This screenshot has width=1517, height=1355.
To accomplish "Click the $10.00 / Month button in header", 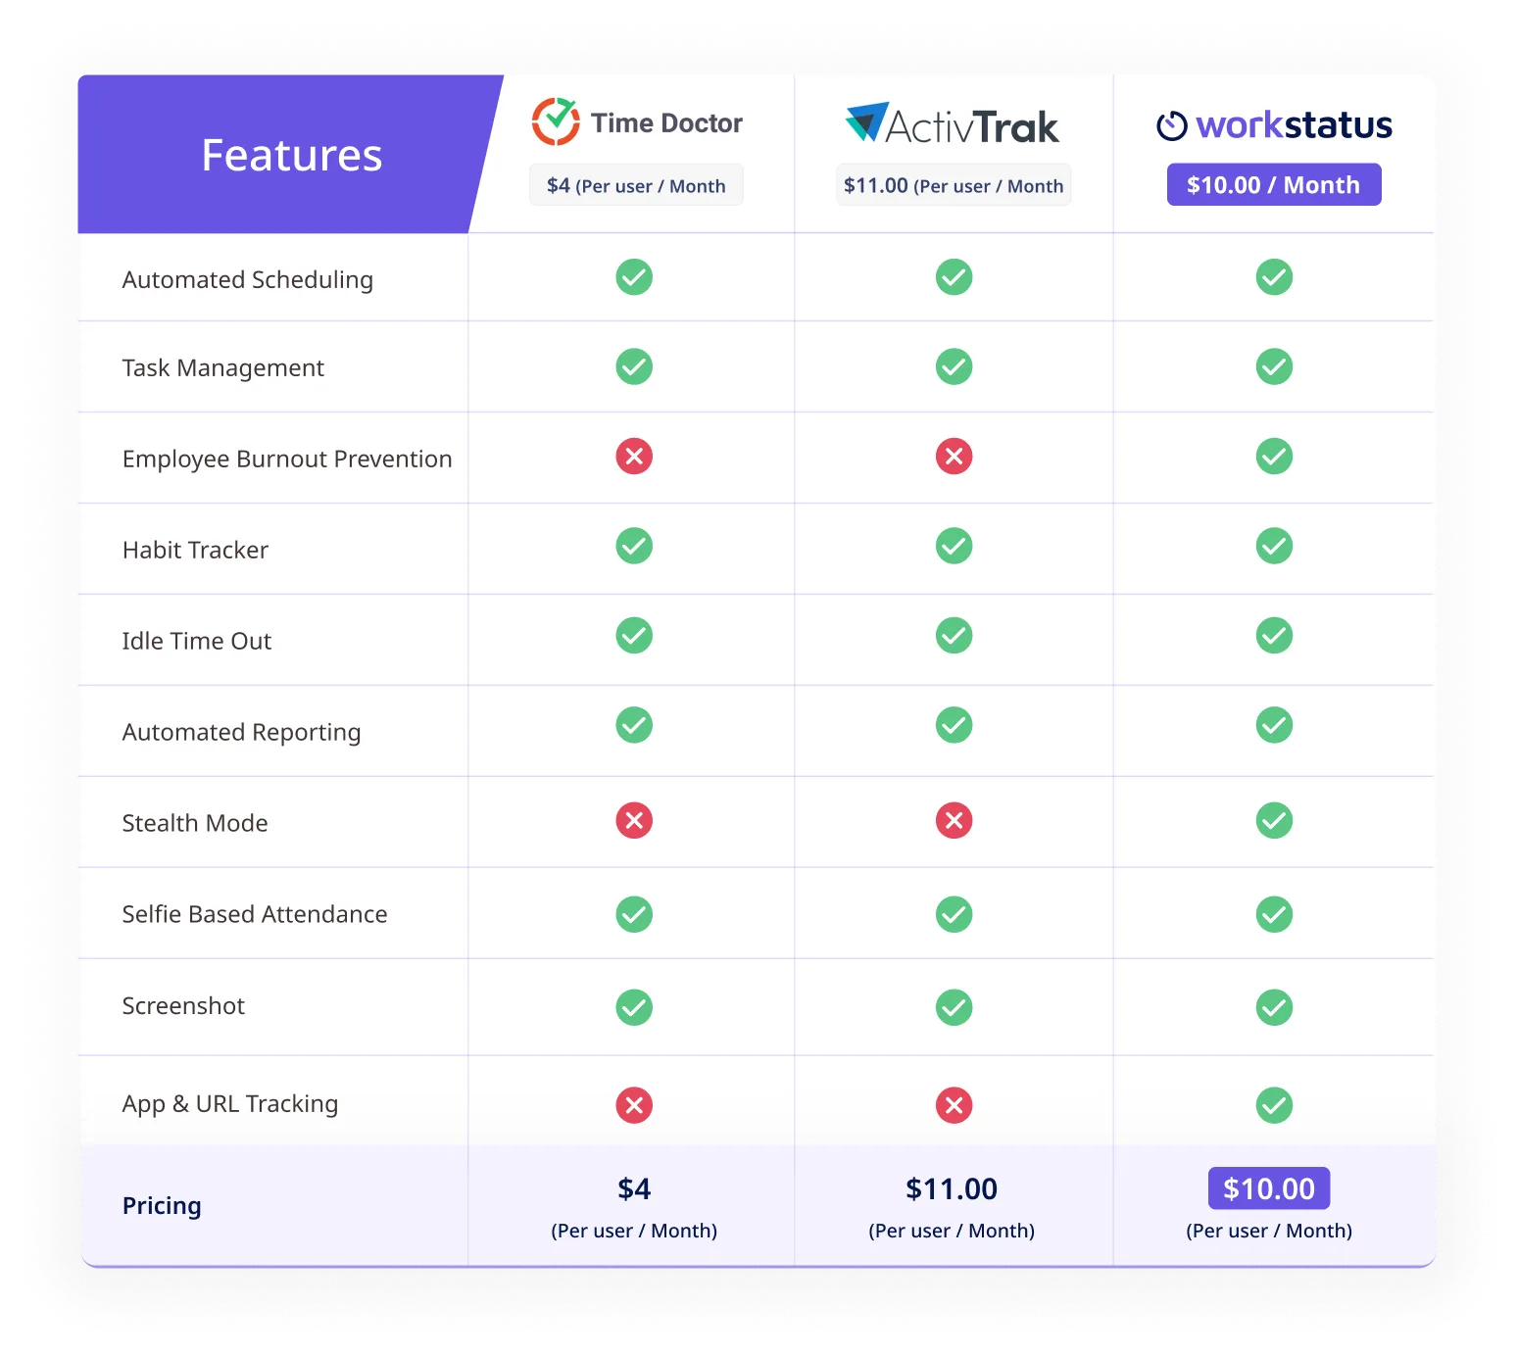I will [1274, 184].
